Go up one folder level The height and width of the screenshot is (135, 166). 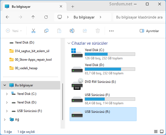[x=33, y=17]
